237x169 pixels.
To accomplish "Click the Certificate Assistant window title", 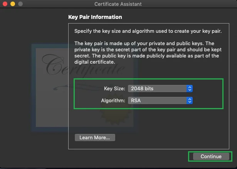I will point(118,4).
